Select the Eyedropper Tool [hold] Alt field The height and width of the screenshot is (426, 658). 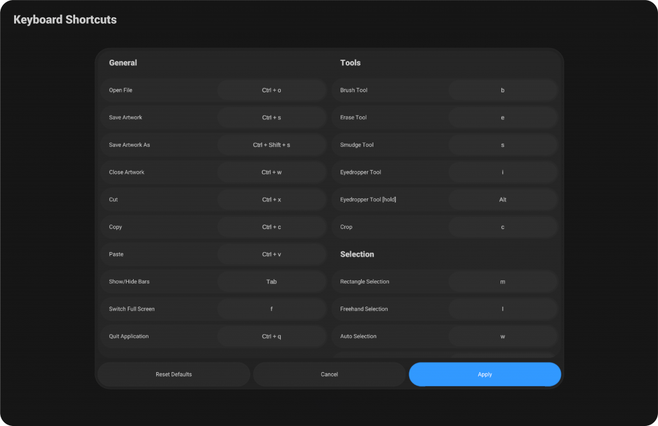point(502,200)
